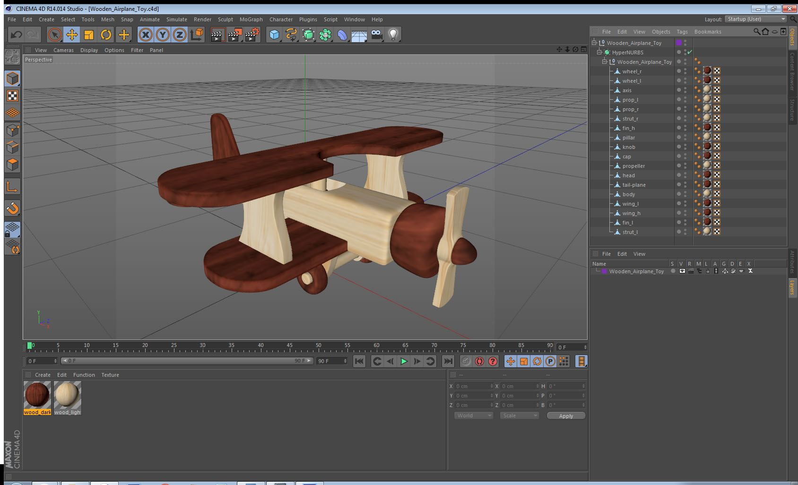Select the wood_dark material swatch
The width and height of the screenshot is (798, 485).
[37, 398]
